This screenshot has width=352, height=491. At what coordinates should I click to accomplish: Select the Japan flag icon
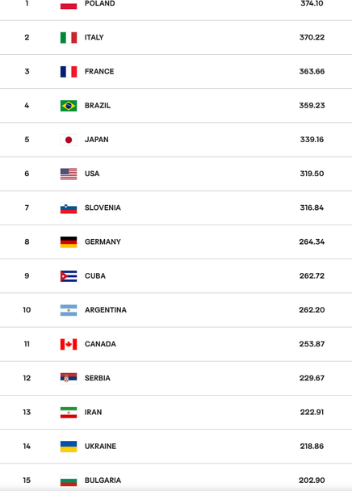coord(69,140)
